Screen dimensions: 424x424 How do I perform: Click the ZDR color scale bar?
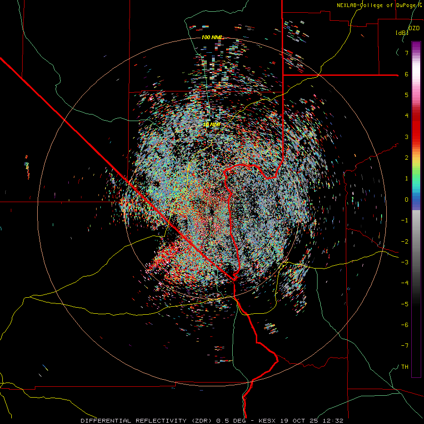pos(416,209)
